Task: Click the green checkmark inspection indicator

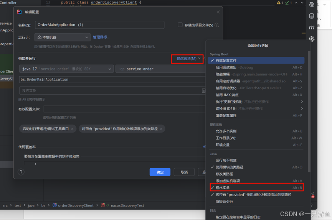Action: click(x=289, y=3)
